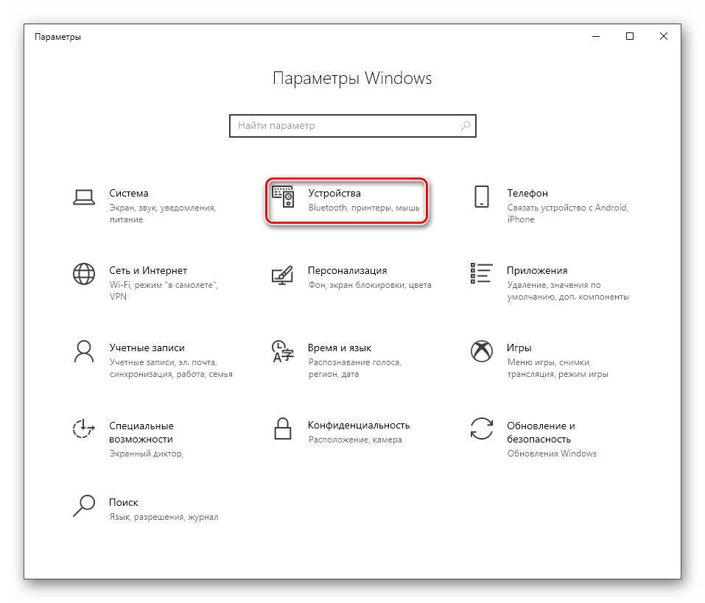Open Время и язык clock icon
Screen dimensions: 705x603
282,351
